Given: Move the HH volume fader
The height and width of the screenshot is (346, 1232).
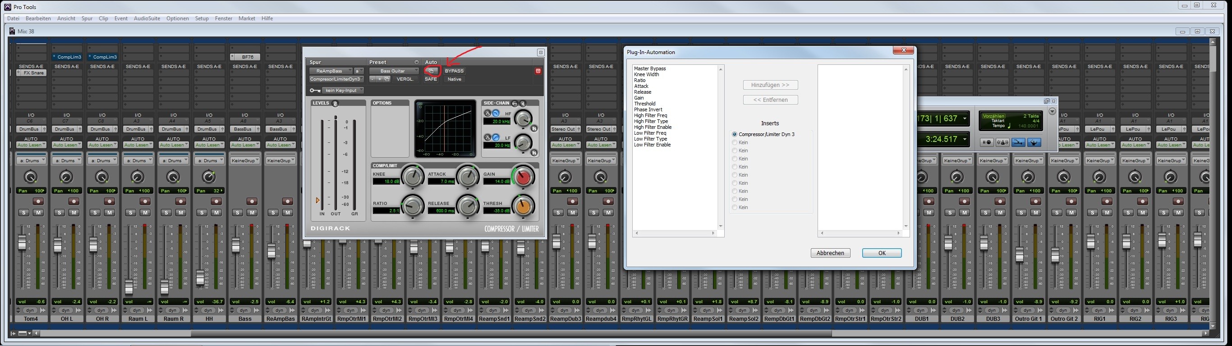Looking at the screenshot, I should [x=200, y=278].
